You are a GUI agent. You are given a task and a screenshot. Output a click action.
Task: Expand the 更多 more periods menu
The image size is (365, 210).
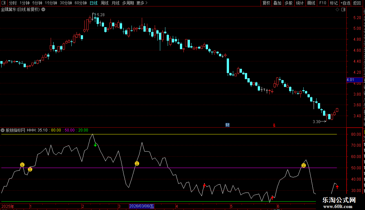(x=142, y=3)
